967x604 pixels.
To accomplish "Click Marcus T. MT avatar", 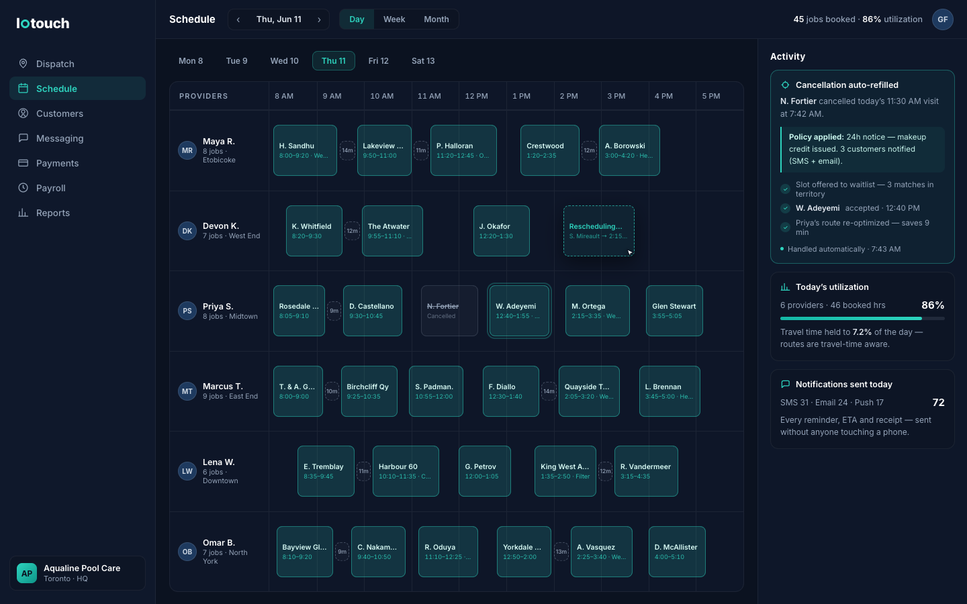I will tap(187, 391).
